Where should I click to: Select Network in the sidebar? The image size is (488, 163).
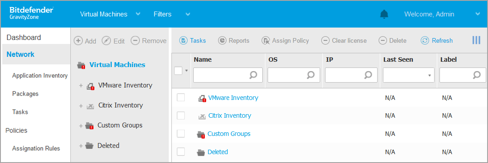[x=20, y=54]
